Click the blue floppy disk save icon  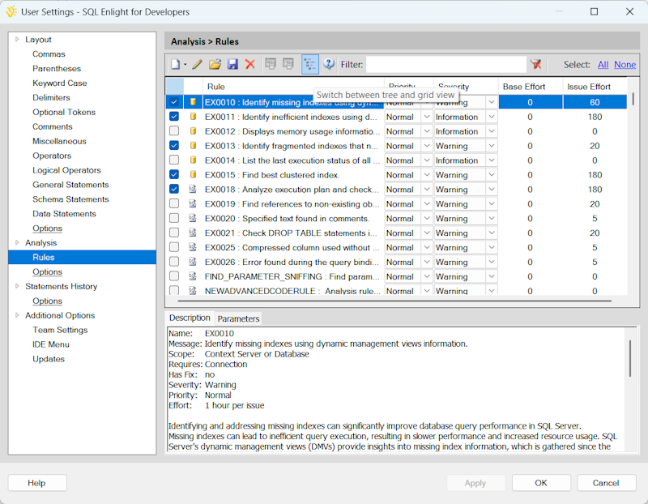(232, 65)
